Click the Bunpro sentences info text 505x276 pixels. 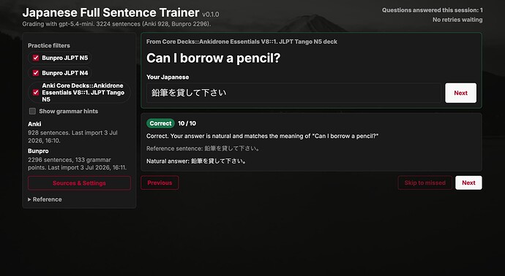77,164
